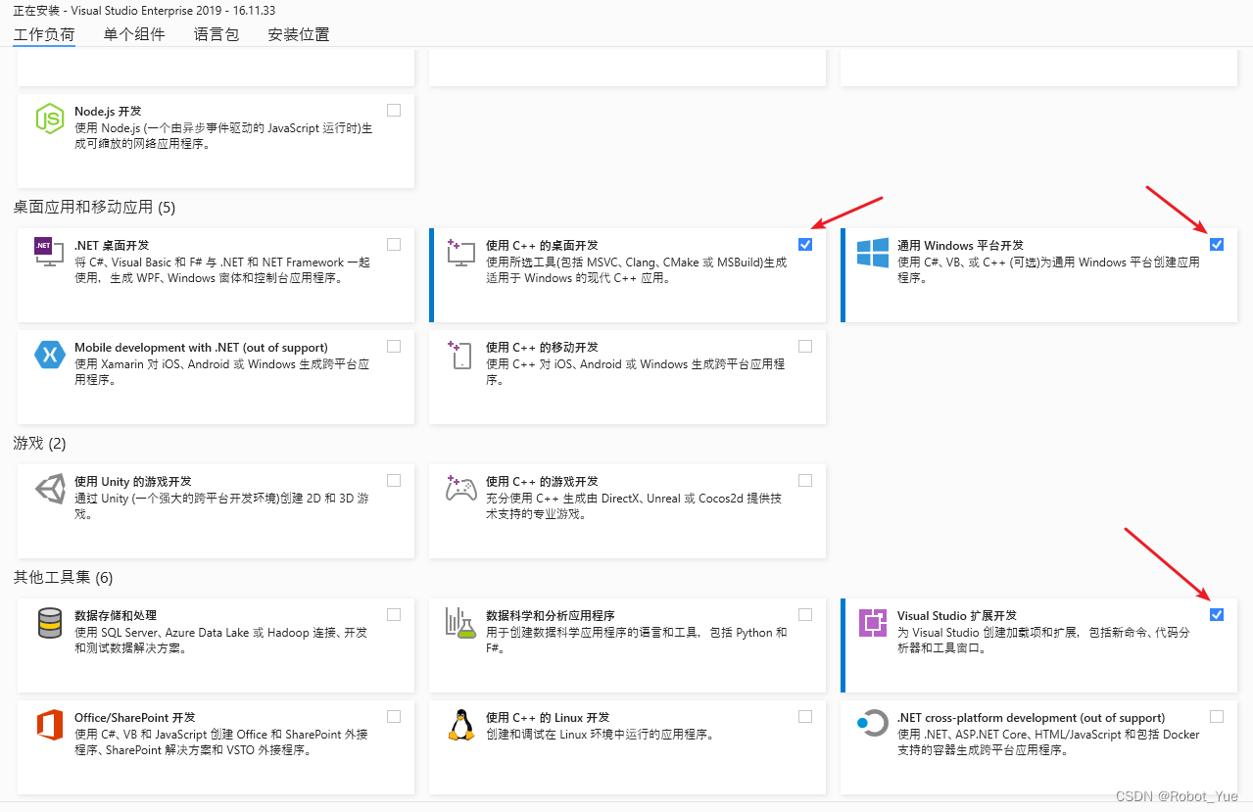Image resolution: width=1253 pixels, height=812 pixels.
Task: Check 数据存储和处理 checkbox
Action: 394,614
